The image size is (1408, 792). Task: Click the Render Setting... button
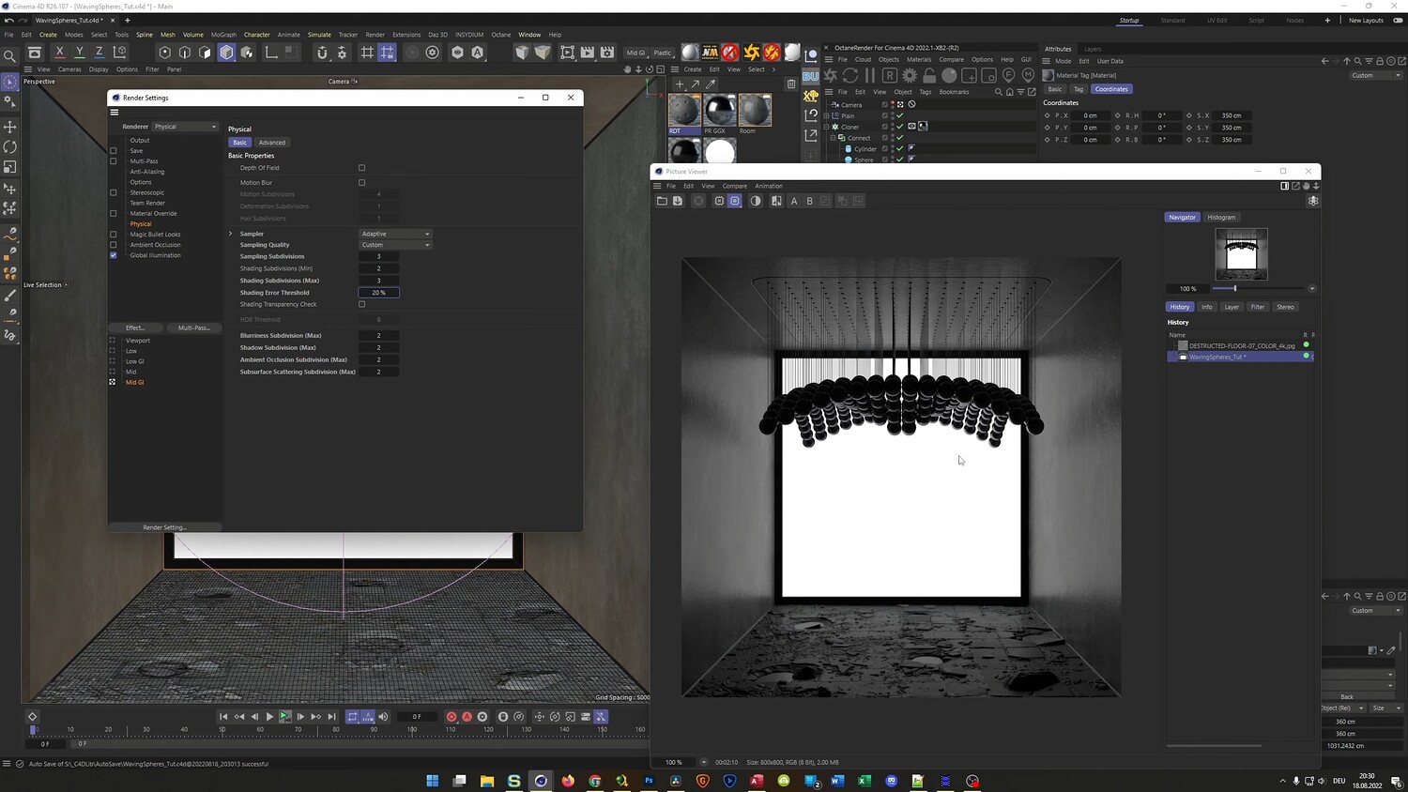[x=165, y=527]
